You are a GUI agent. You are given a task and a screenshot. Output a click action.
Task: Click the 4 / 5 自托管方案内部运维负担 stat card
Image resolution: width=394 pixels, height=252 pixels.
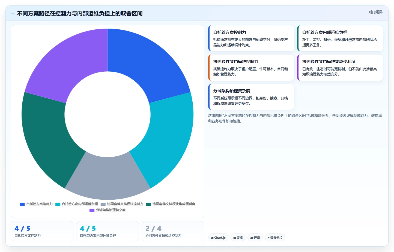(108, 231)
